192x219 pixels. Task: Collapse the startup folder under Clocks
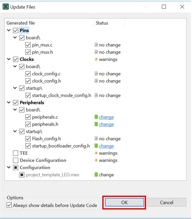click(15, 88)
